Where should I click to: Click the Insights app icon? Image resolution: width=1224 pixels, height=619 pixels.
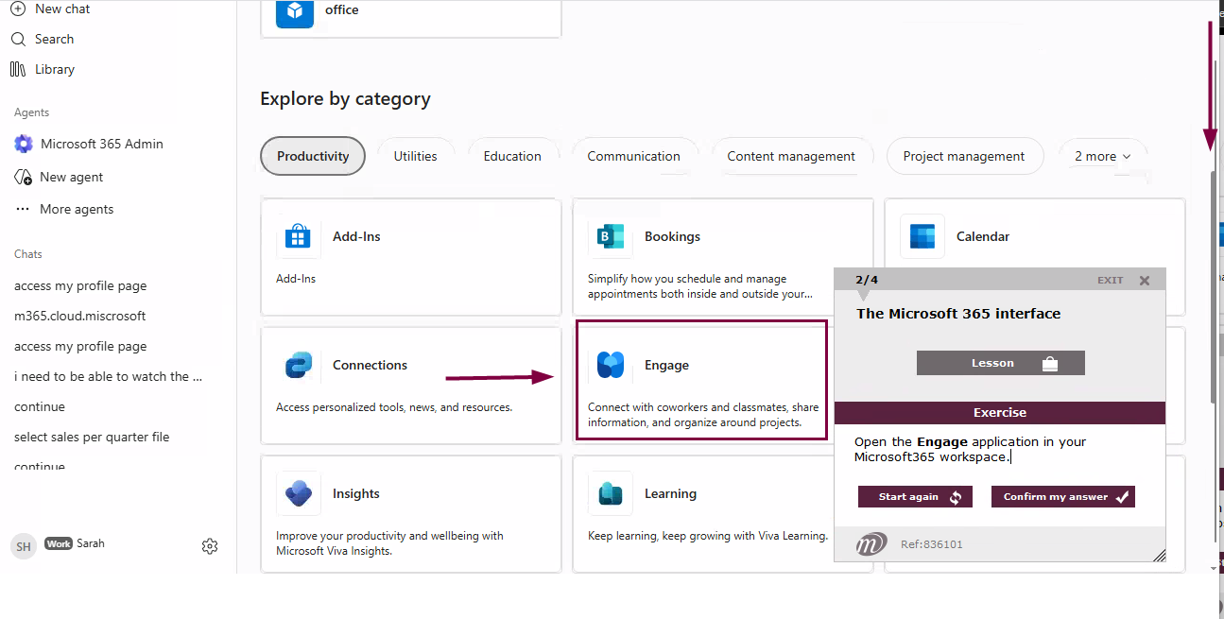(x=298, y=493)
